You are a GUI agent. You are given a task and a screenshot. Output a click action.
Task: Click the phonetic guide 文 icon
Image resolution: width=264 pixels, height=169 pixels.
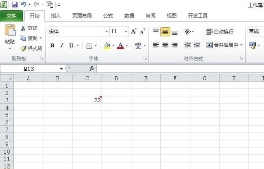click(138, 46)
